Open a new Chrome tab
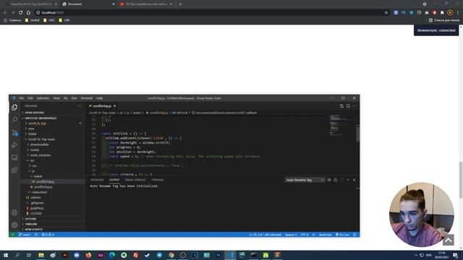Image resolution: width=463 pixels, height=260 pixels. (x=180, y=4)
